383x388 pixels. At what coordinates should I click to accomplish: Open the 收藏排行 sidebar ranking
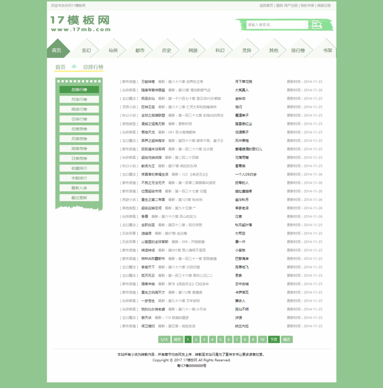(79, 168)
